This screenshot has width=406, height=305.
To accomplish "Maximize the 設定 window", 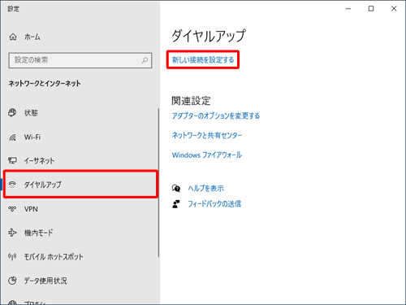I will (x=371, y=9).
